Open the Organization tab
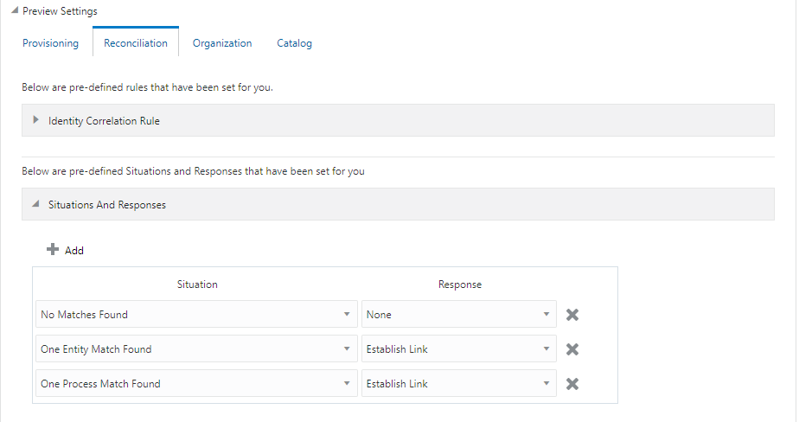 [222, 43]
